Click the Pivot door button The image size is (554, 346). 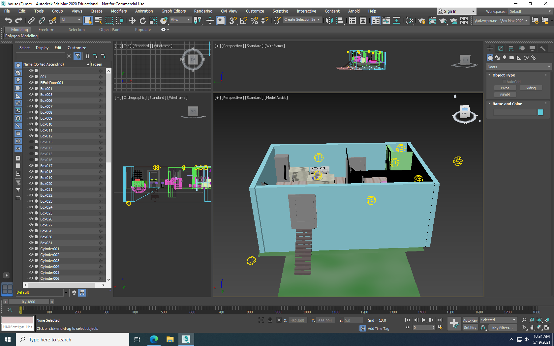coord(505,88)
